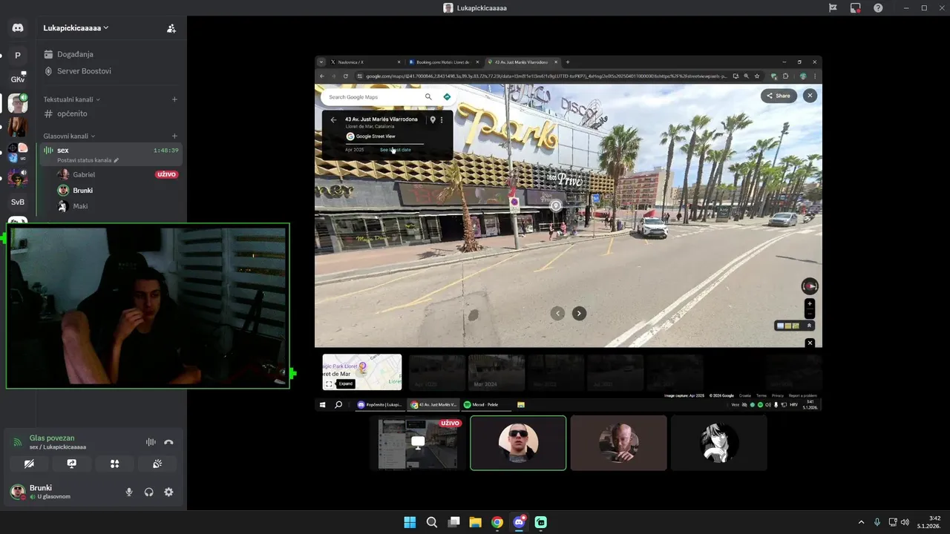The width and height of the screenshot is (950, 534).
Task: Click the floating webcam preview
Action: 148,306
